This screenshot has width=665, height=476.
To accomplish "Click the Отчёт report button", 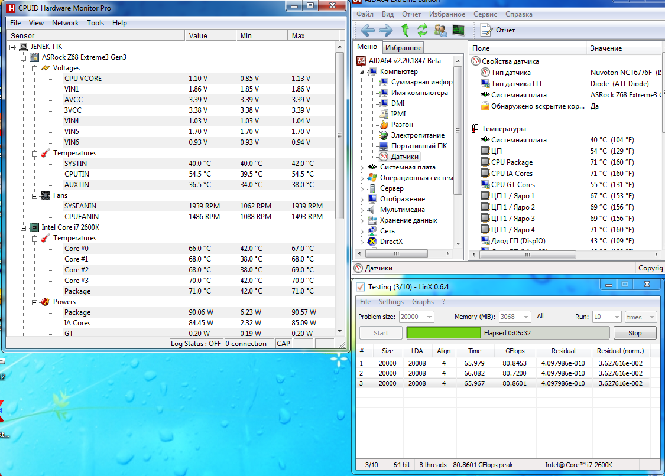I will [x=498, y=30].
